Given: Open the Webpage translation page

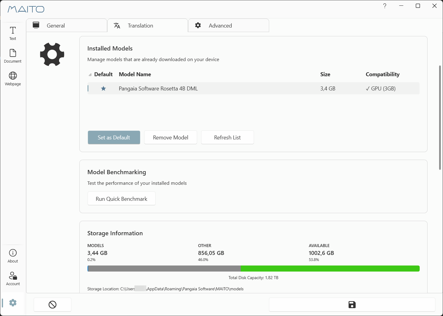Looking at the screenshot, I should point(13,79).
